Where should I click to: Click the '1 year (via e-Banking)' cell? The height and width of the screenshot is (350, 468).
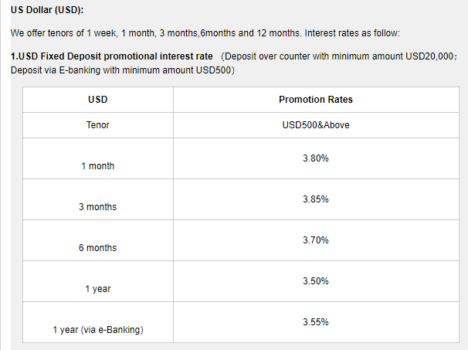(x=98, y=330)
